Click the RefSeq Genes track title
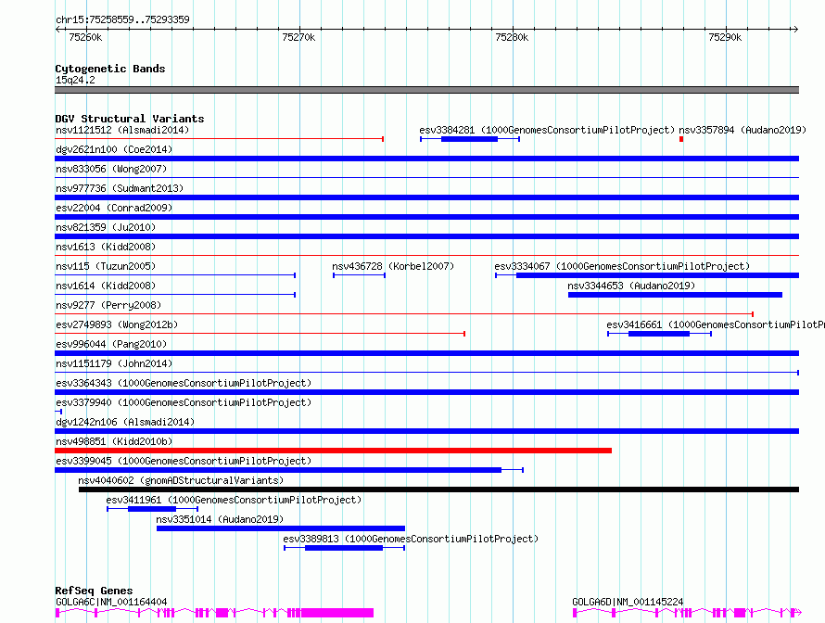The height and width of the screenshot is (623, 825). tap(94, 591)
